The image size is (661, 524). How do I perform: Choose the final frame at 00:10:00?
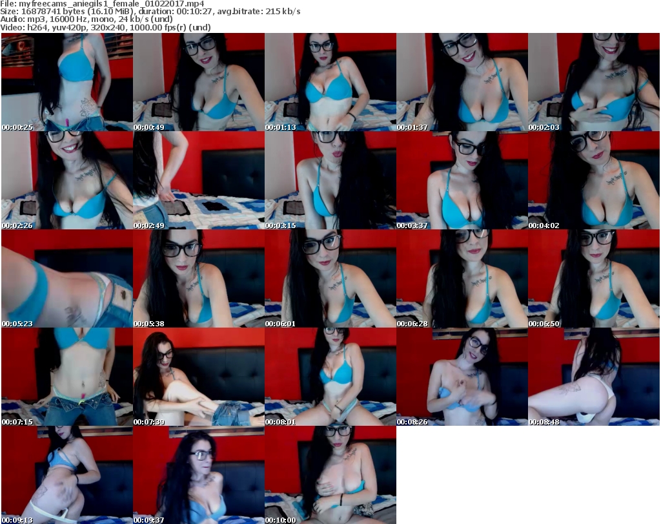tap(330, 475)
